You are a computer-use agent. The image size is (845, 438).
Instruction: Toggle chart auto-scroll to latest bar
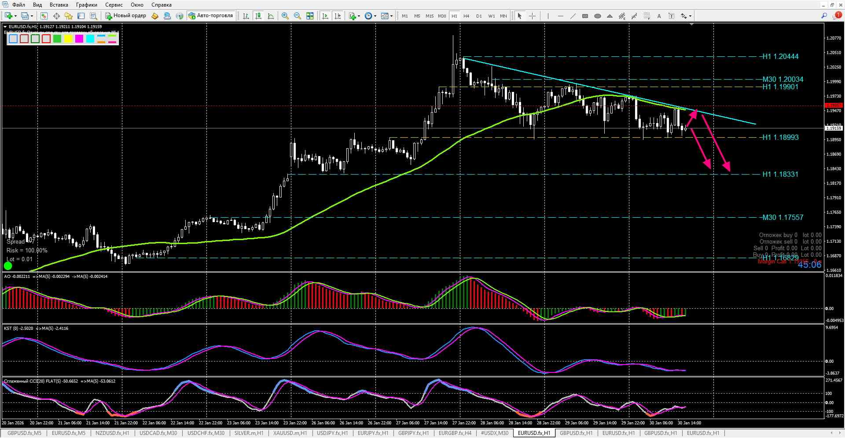pyautogui.click(x=325, y=16)
